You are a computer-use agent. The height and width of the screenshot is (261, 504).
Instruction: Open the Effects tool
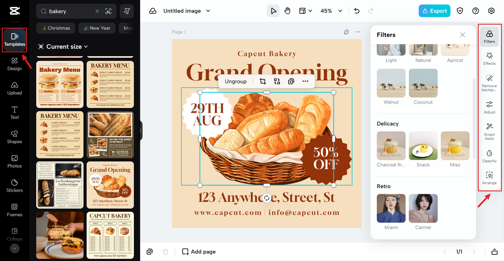coord(489,59)
